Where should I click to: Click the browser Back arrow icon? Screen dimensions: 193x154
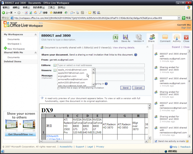(x=3, y=13)
